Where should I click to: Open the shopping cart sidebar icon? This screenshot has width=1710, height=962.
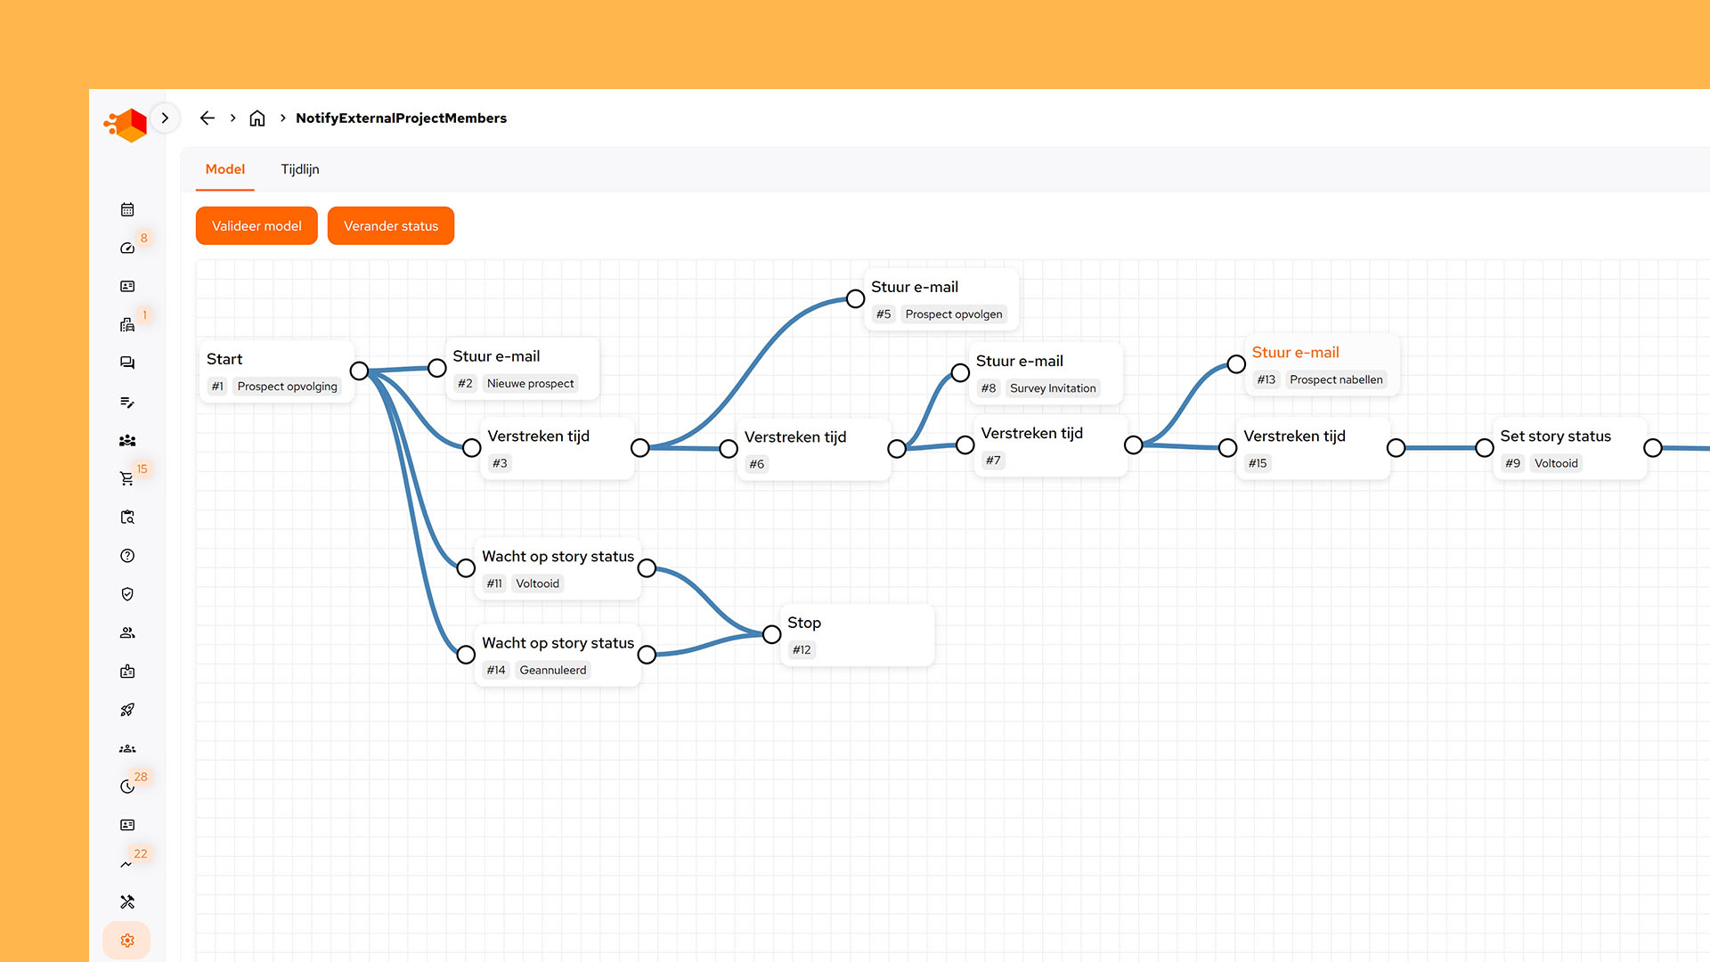126,478
